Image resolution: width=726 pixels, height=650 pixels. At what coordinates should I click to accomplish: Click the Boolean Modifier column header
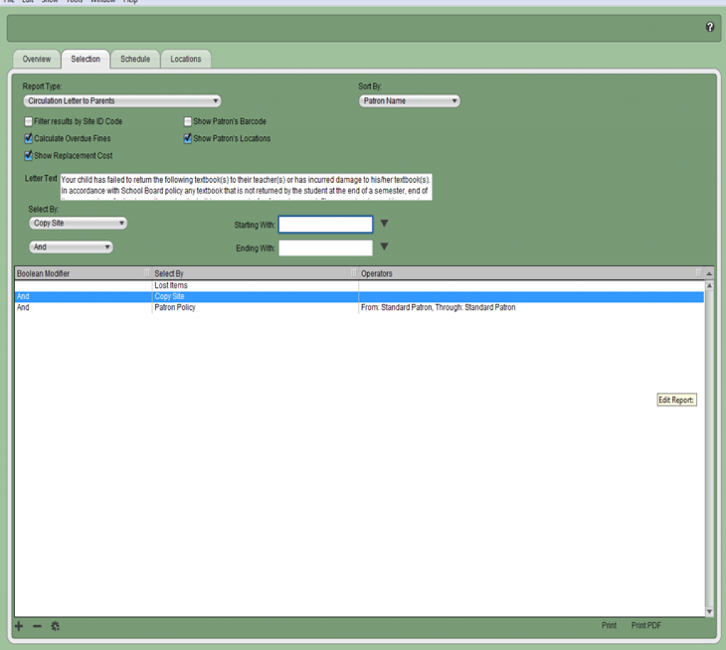83,274
